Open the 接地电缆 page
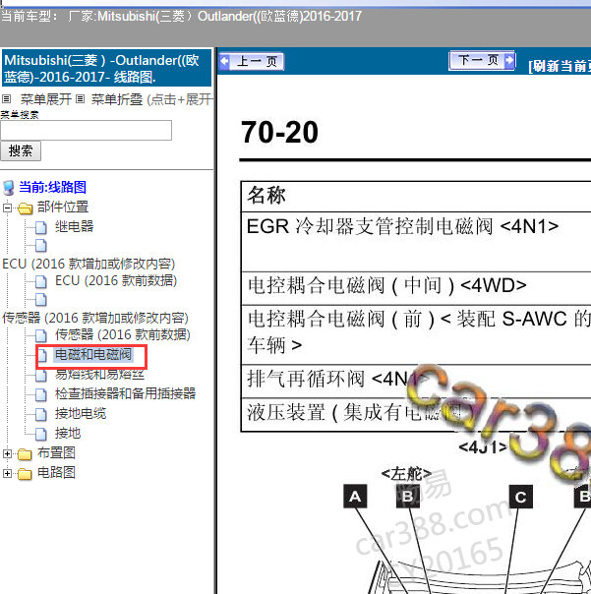 click(x=81, y=413)
